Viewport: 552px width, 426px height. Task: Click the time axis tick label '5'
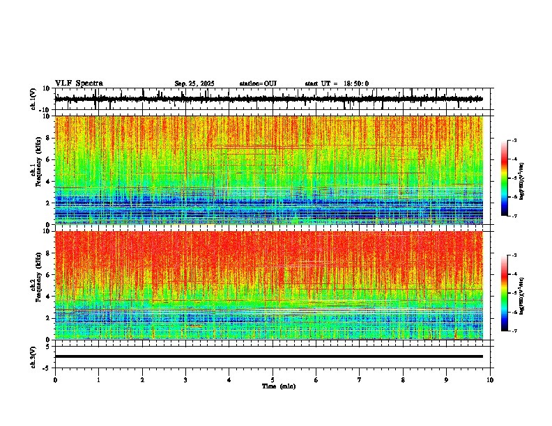[273, 380]
